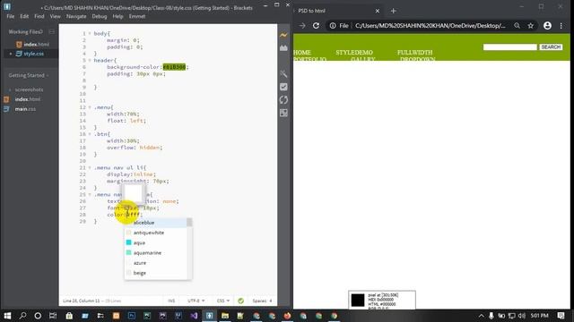Collapse the header rule fold arrow

pos(90,60)
